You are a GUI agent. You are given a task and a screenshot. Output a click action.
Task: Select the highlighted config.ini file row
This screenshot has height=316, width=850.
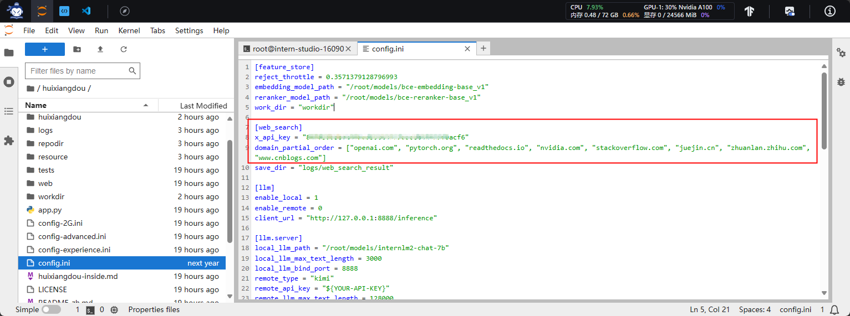(122, 263)
